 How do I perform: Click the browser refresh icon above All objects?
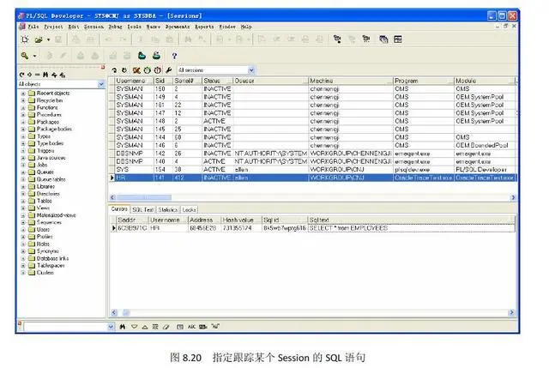pos(21,75)
